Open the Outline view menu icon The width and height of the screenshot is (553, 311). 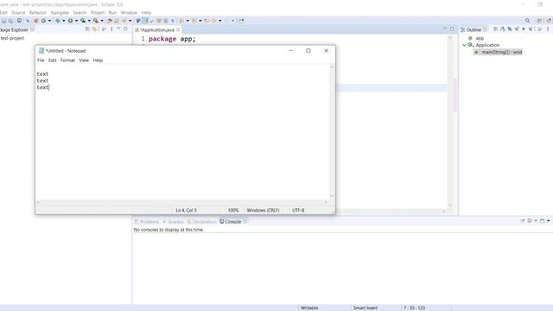click(548, 29)
